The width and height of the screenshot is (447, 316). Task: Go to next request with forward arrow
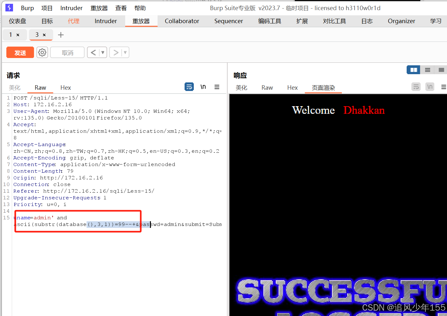tap(116, 53)
